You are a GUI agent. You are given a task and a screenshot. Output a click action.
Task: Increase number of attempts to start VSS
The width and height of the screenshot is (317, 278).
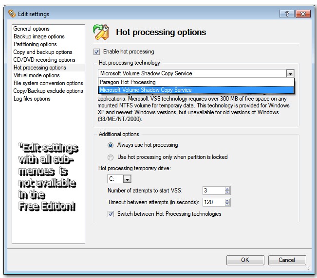click(227, 189)
